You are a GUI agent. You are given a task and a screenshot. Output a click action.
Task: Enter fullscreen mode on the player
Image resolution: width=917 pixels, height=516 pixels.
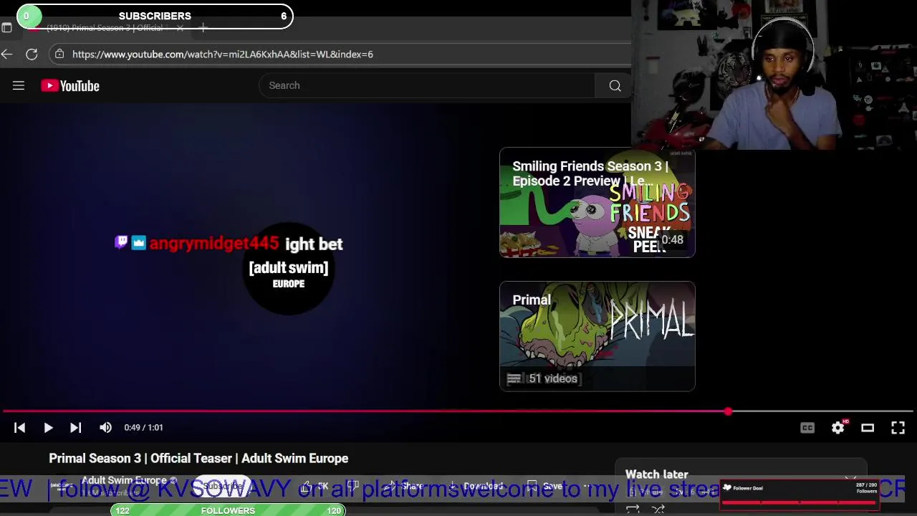(x=898, y=428)
